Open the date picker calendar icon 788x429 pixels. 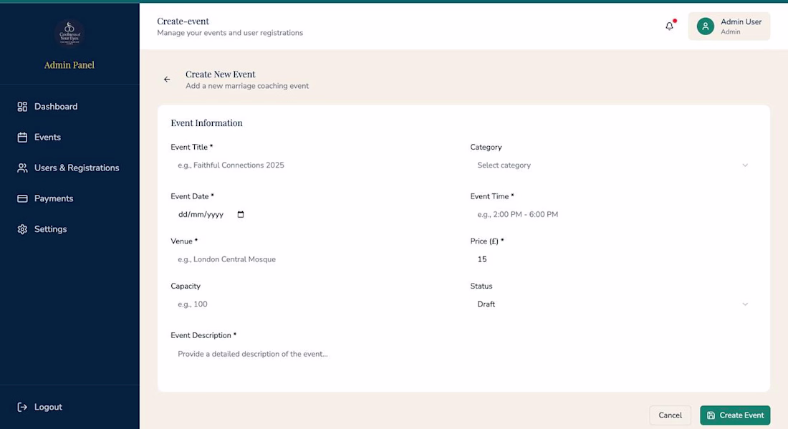click(241, 215)
